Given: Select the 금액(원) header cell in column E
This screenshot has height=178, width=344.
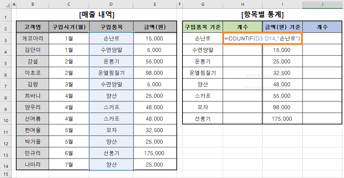Looking at the screenshot, I should click(155, 27).
